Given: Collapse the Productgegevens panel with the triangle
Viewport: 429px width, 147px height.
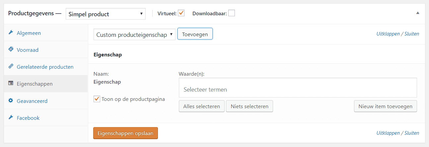Looking at the screenshot, I should (418, 13).
